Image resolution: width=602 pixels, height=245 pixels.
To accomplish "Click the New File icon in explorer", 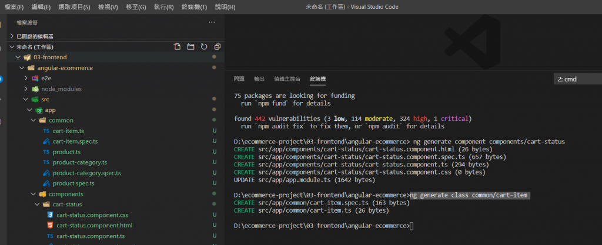I will [177, 47].
